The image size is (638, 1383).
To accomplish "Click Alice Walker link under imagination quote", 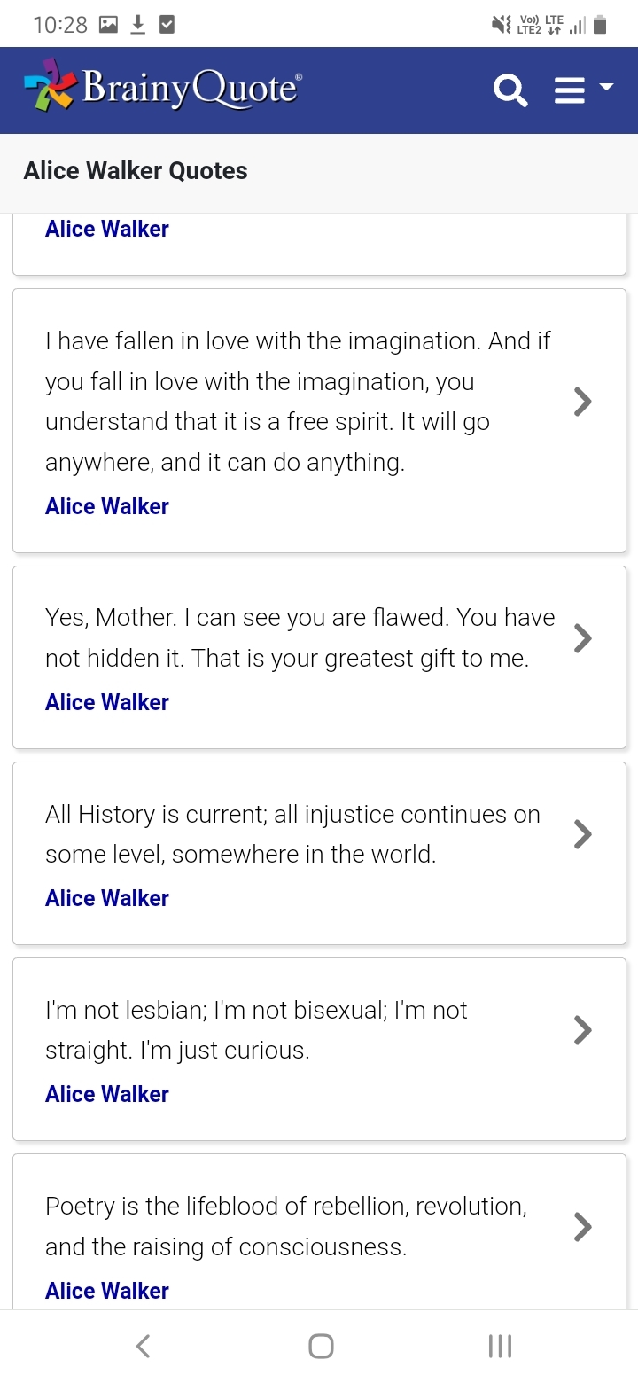I will pos(107,506).
